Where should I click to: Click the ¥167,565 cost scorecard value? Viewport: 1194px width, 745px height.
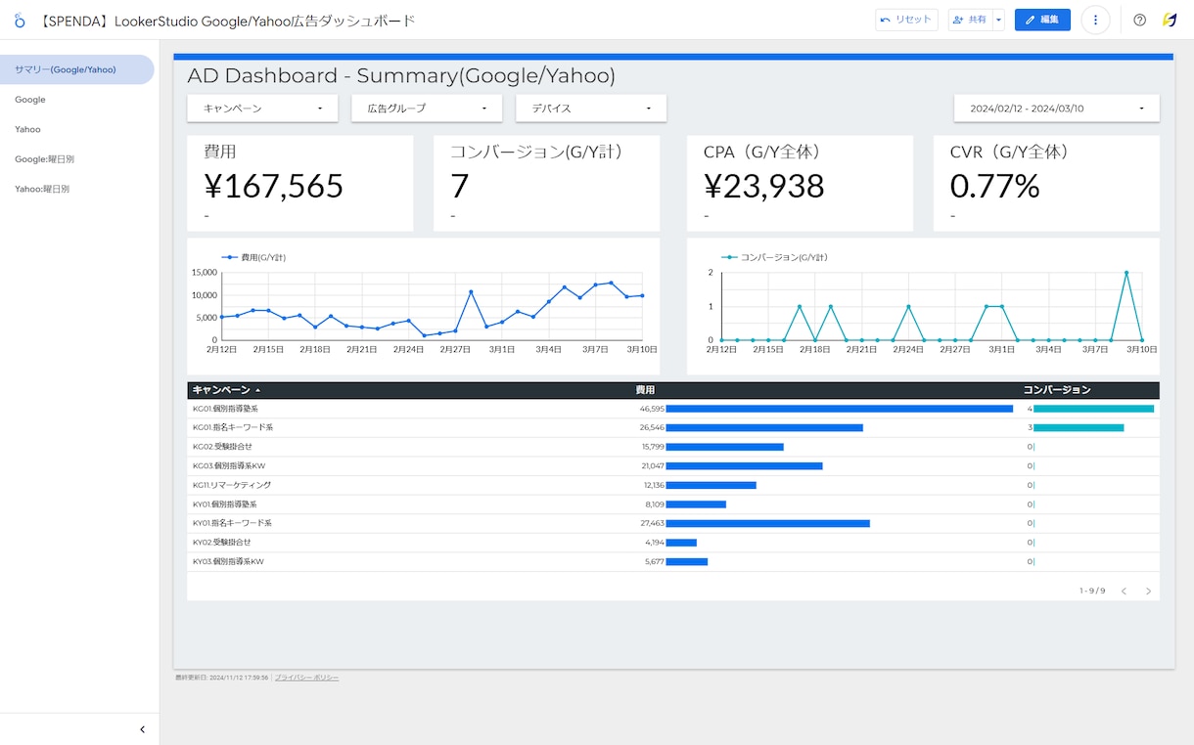click(x=274, y=186)
